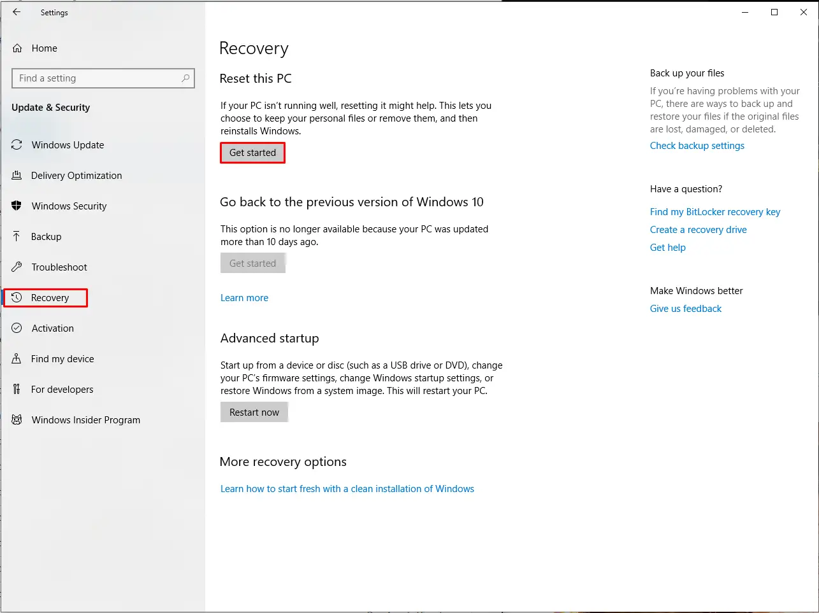819x613 pixels.
Task: Click Find my BitLocker recovery key
Action: click(714, 211)
